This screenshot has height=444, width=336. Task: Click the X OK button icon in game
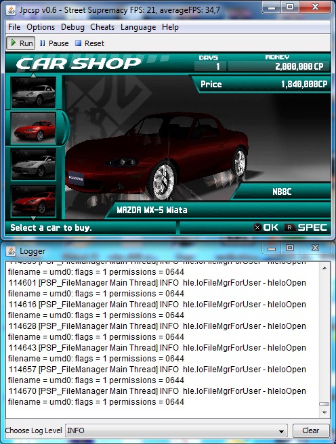pos(257,227)
